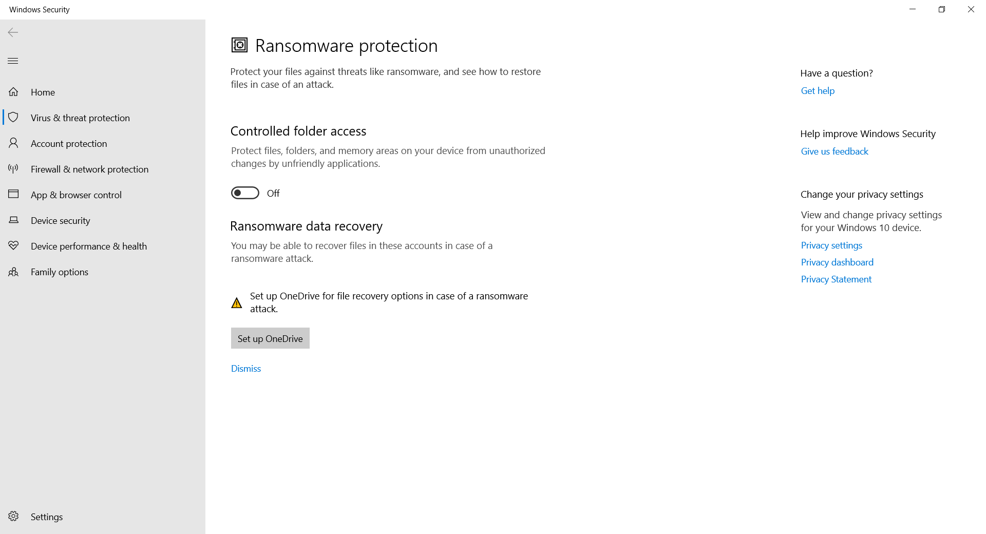This screenshot has width=986, height=534.
Task: Click the Device performance heart icon
Action: coord(13,246)
